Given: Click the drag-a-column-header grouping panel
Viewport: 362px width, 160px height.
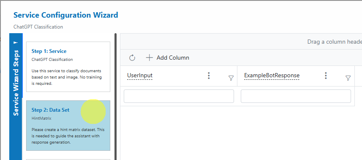Looking at the screenshot, I should pyautogui.click(x=241, y=42).
